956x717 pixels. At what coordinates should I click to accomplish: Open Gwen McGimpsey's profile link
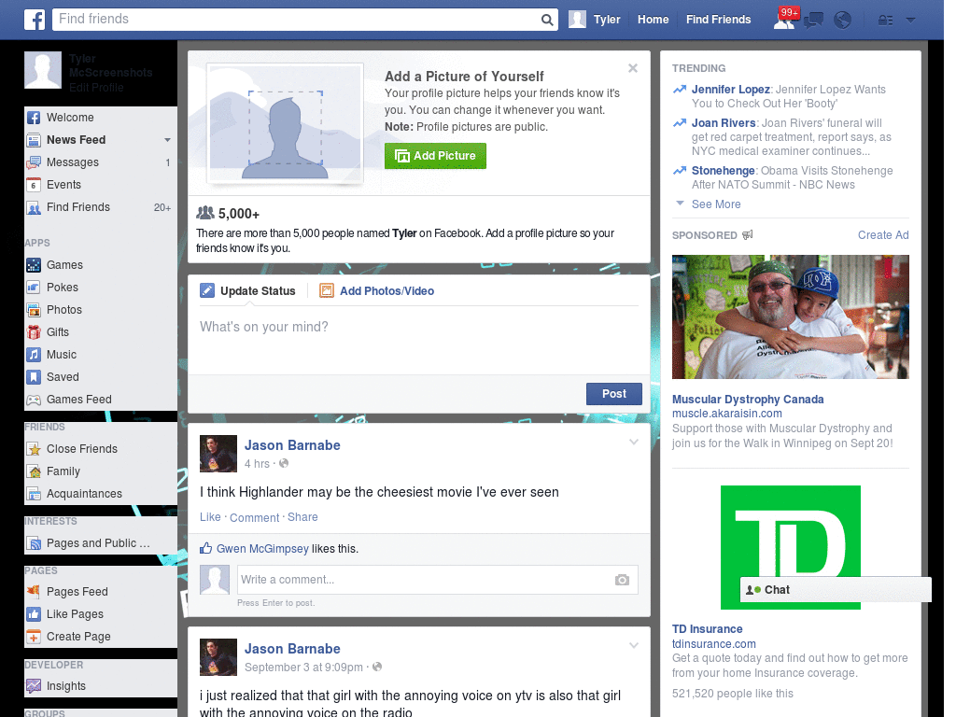(x=262, y=549)
